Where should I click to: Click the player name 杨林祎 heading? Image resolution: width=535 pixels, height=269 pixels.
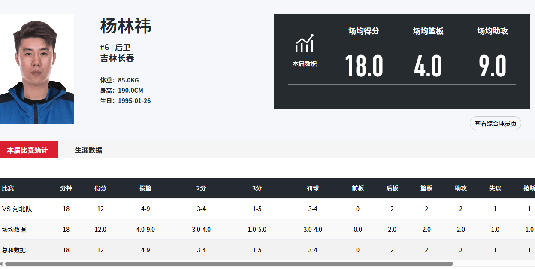click(126, 26)
